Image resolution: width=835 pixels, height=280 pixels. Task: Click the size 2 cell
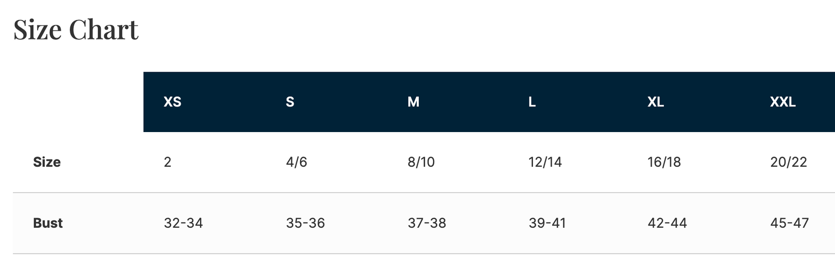pos(168,162)
